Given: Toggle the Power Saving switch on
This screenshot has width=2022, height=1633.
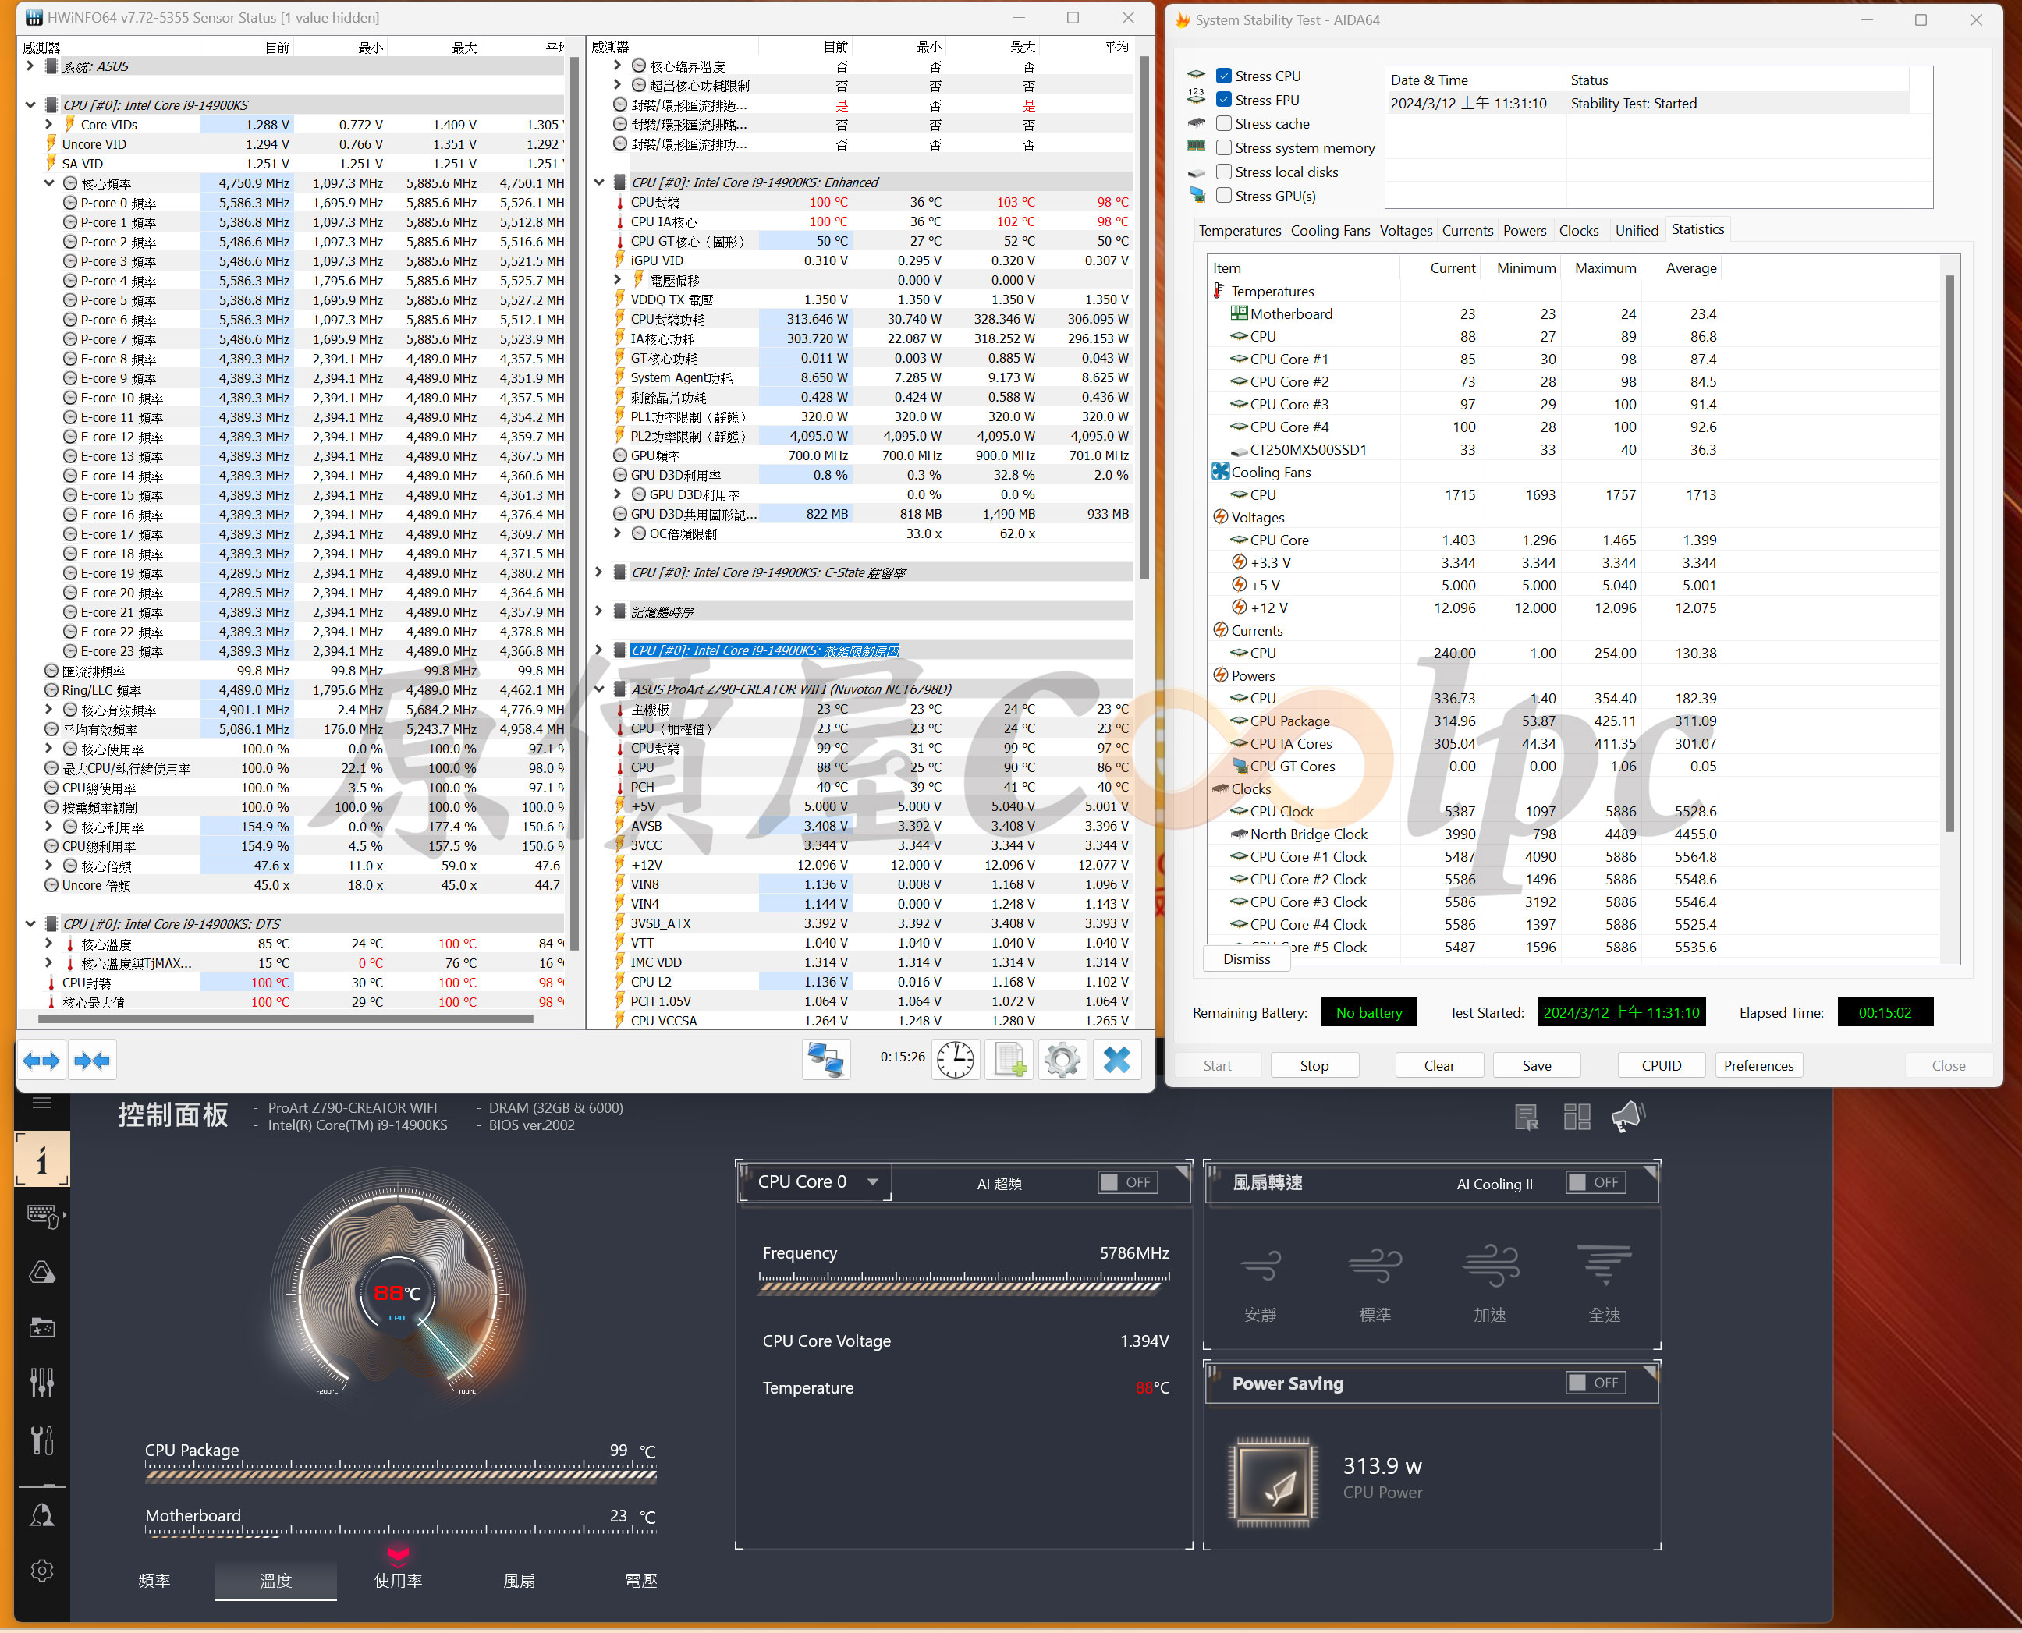Looking at the screenshot, I should pos(1596,1383).
